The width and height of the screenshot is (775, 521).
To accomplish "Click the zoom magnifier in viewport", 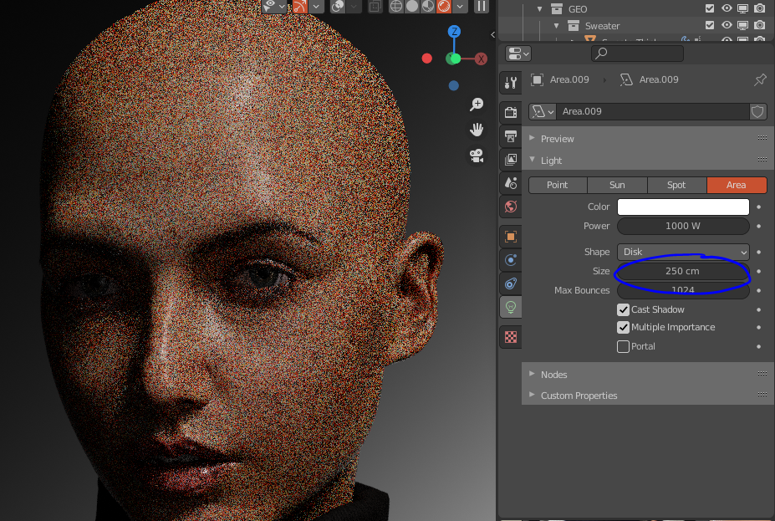I will coord(477,105).
